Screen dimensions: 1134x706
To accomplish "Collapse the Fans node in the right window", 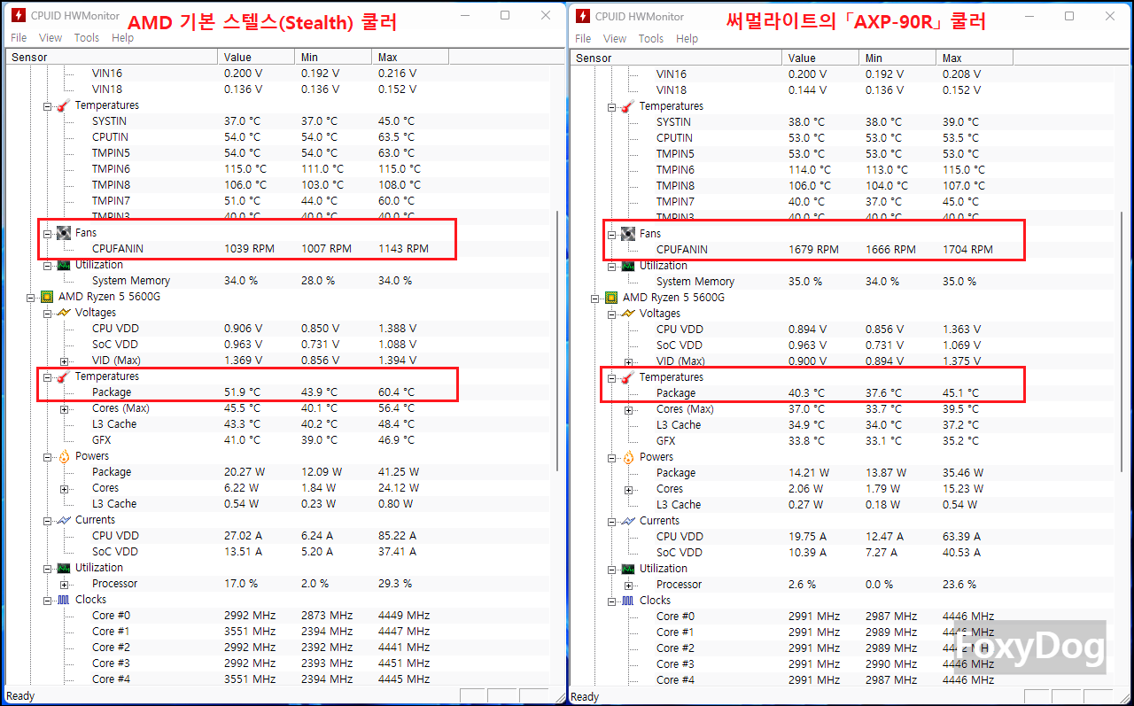I will (x=612, y=235).
